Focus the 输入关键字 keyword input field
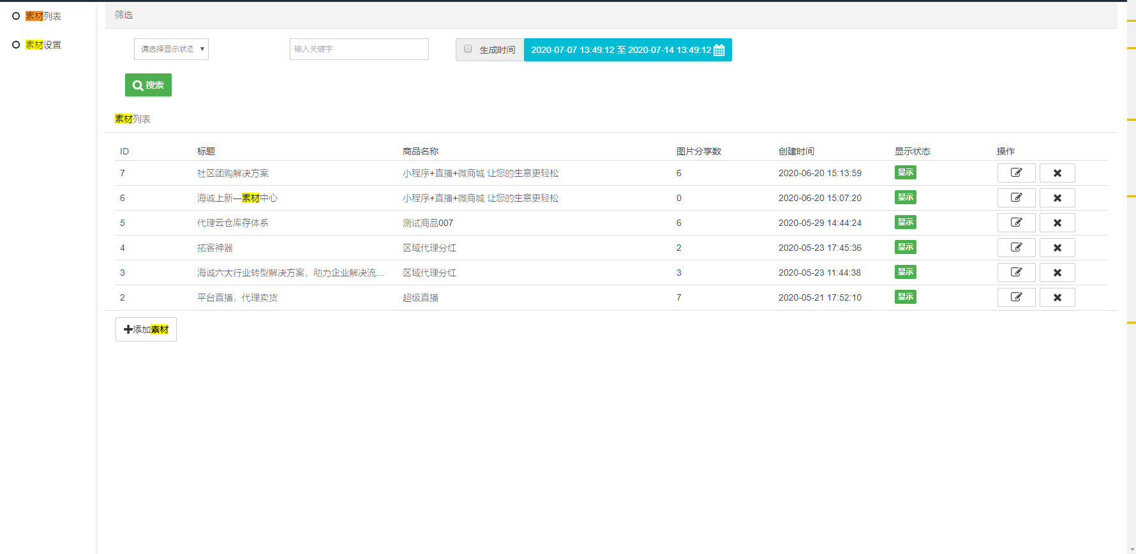The width and height of the screenshot is (1136, 554). point(359,49)
